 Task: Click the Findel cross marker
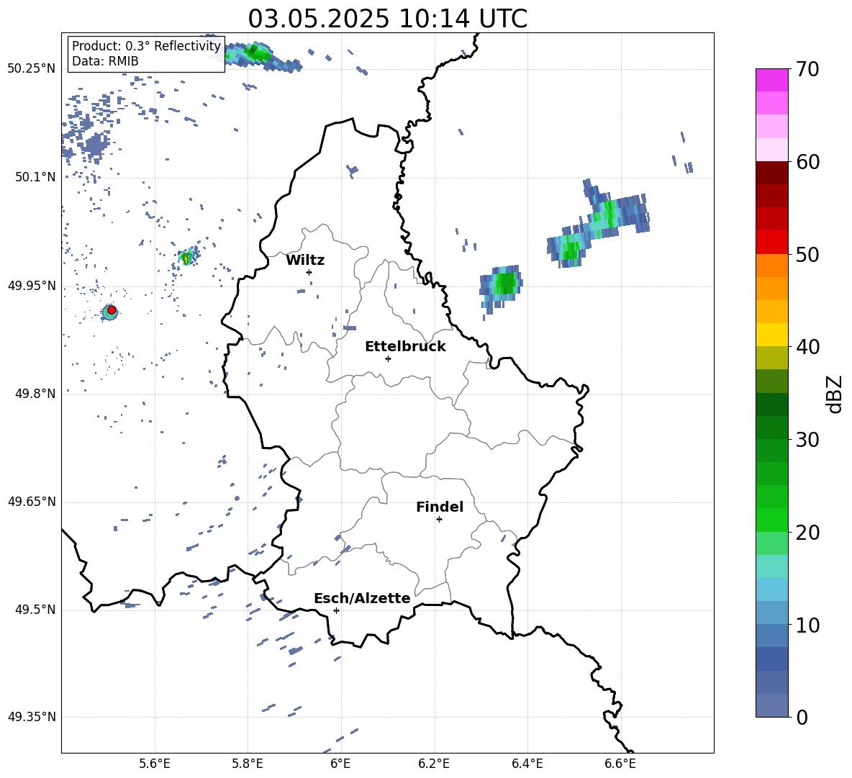tap(439, 520)
